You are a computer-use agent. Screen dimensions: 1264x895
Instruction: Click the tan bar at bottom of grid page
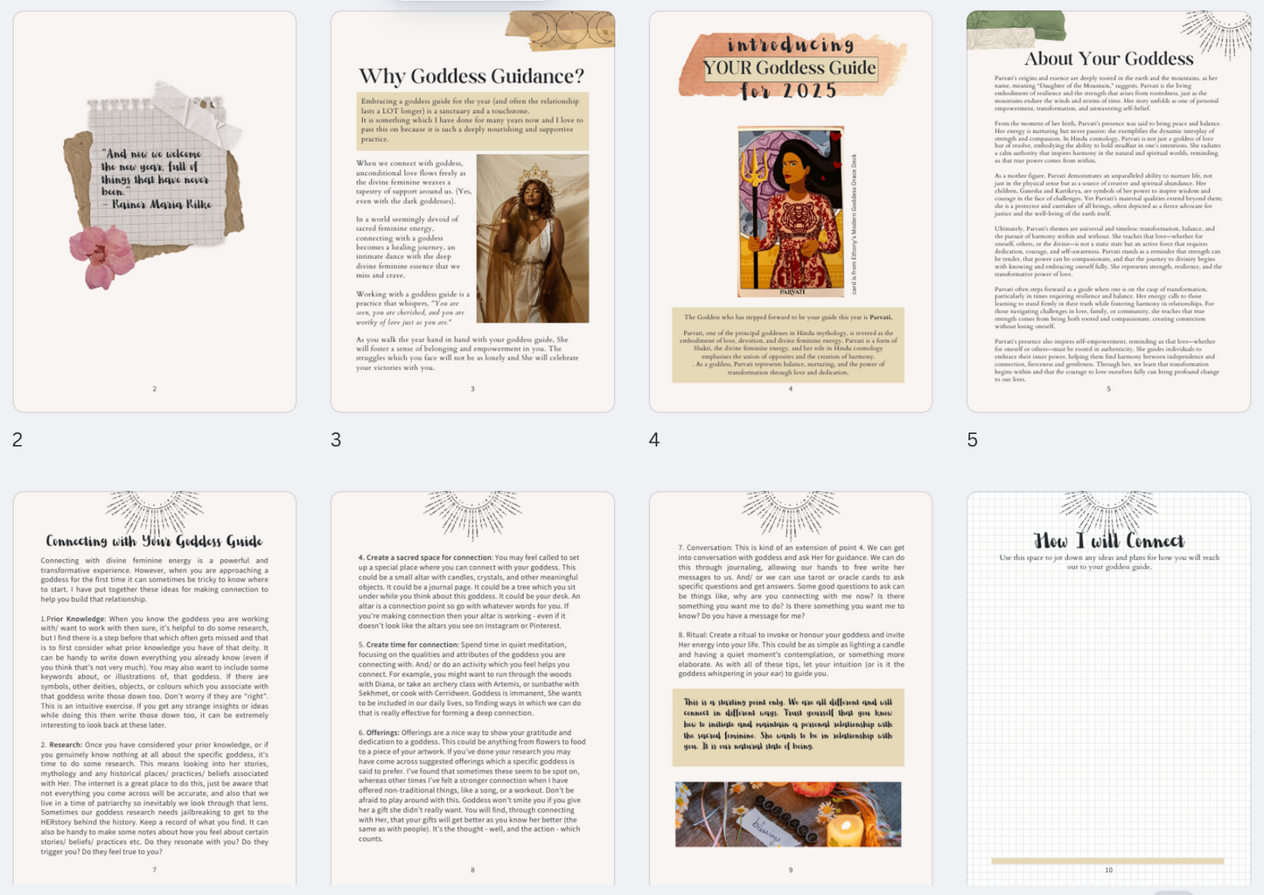tap(1107, 861)
